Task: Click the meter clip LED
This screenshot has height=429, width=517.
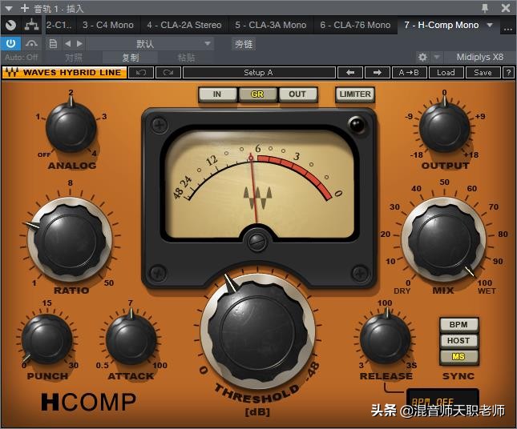Action: pyautogui.click(x=357, y=125)
